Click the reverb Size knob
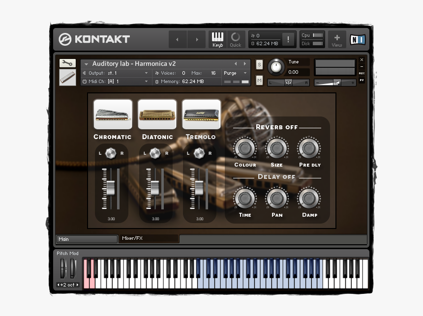423x316 pixels. point(276,148)
